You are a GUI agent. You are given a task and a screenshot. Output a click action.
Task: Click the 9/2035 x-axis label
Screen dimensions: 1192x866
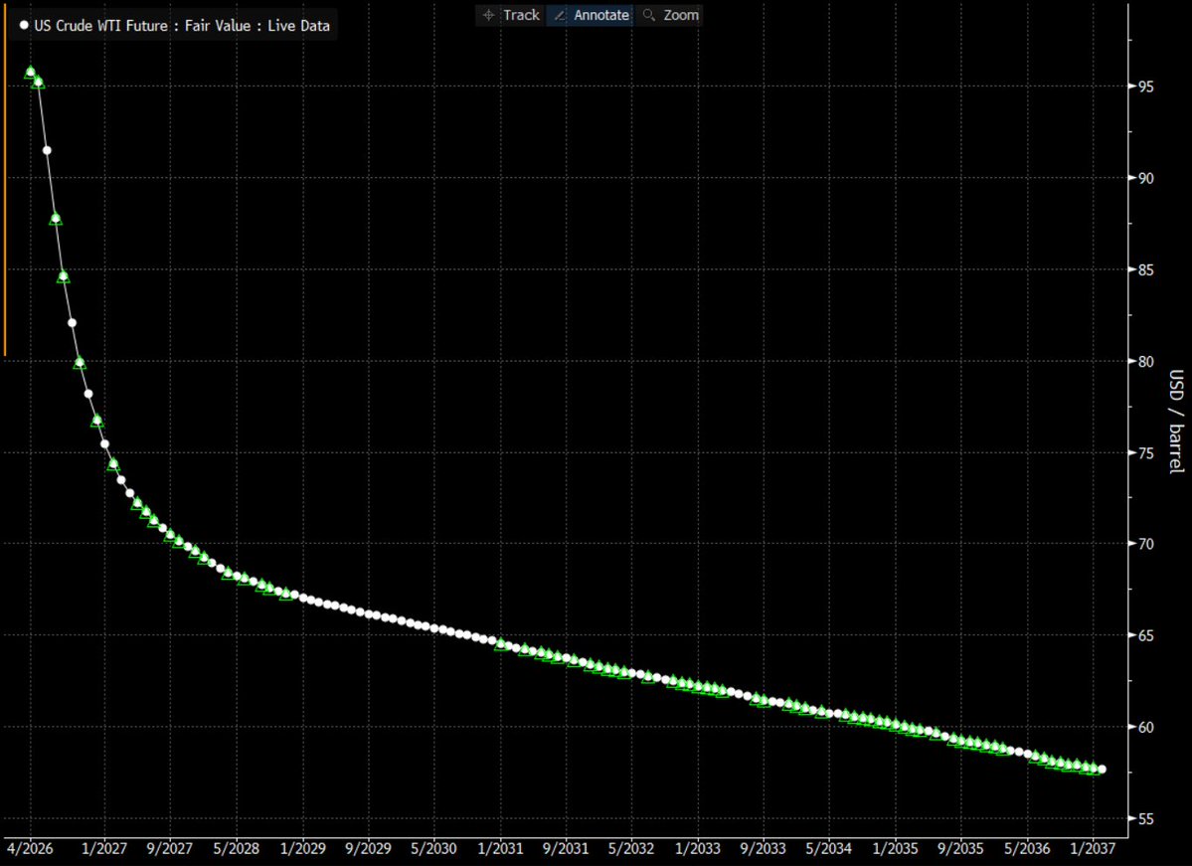(x=960, y=848)
